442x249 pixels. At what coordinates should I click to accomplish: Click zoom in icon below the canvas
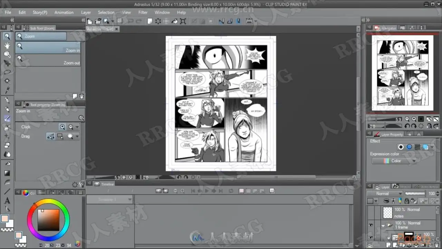(131, 177)
